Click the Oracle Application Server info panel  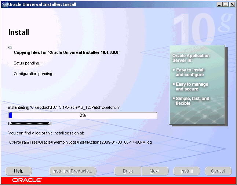197,85
